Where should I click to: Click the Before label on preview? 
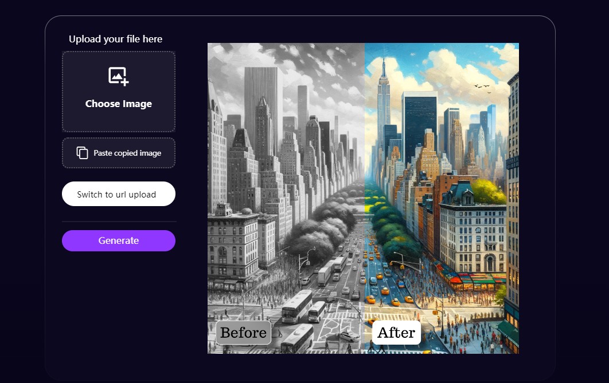pyautogui.click(x=244, y=333)
